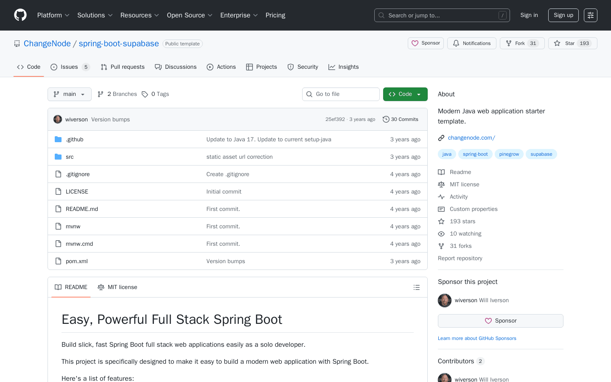The height and width of the screenshot is (382, 611).
Task: Click the Notifications bell icon
Action: [456, 43]
